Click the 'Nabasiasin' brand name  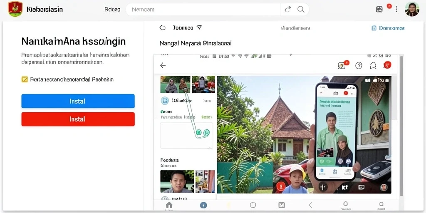[x=45, y=10]
